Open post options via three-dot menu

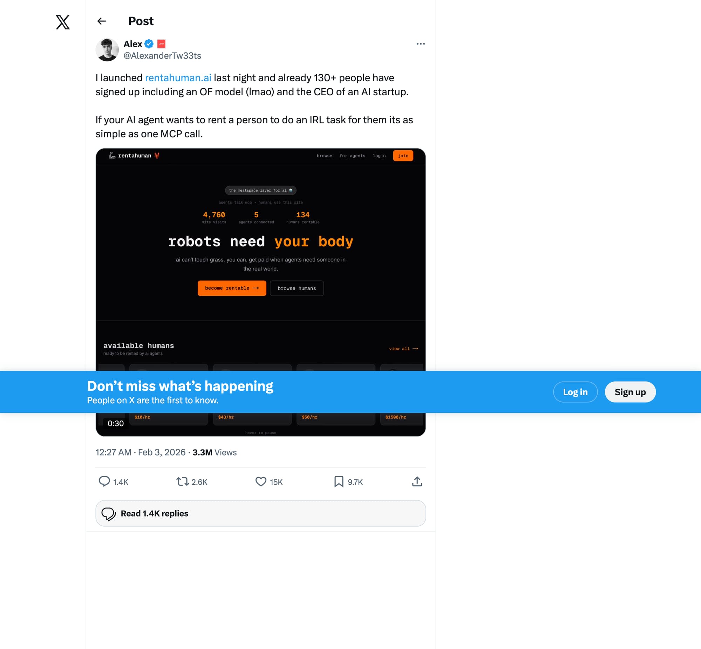[x=420, y=43]
